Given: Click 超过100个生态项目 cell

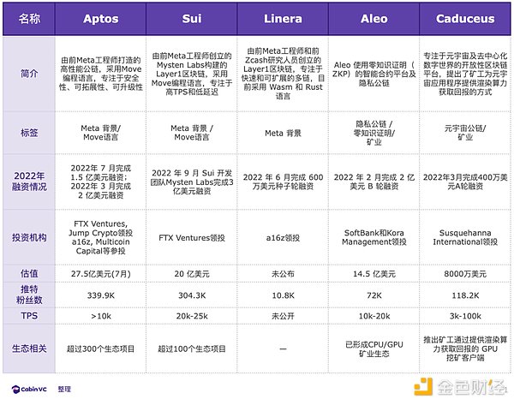Looking at the screenshot, I should tap(192, 349).
